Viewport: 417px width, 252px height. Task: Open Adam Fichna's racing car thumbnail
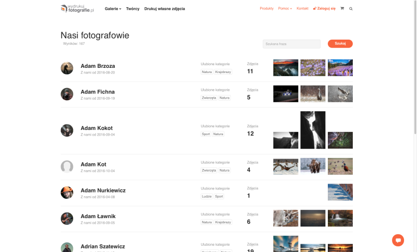(286, 94)
